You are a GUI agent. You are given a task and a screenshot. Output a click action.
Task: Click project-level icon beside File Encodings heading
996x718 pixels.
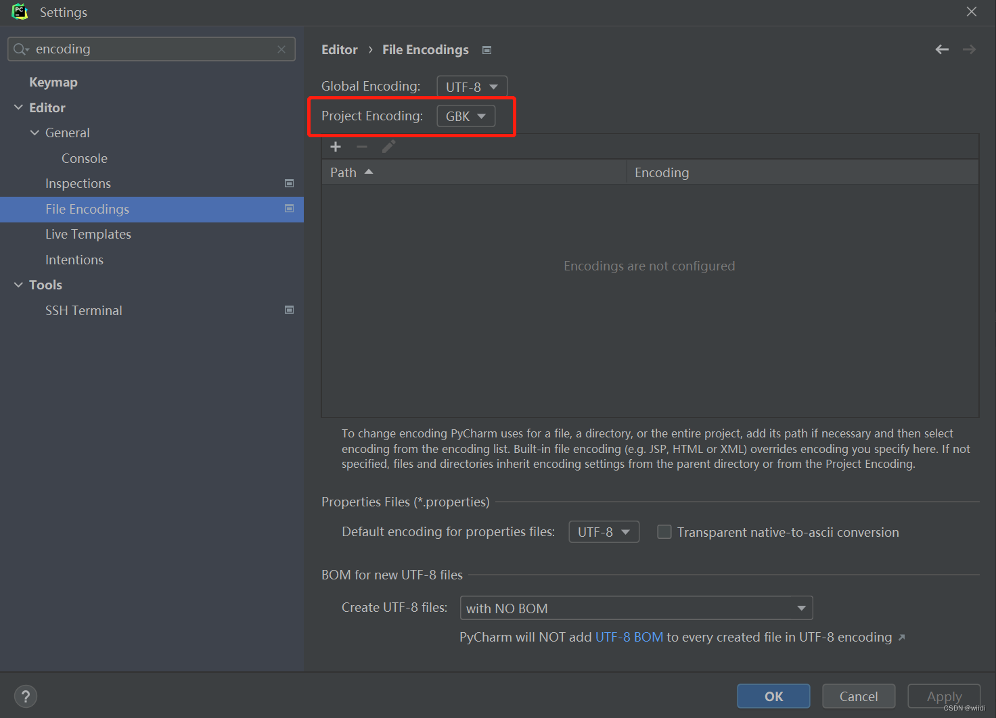click(486, 50)
